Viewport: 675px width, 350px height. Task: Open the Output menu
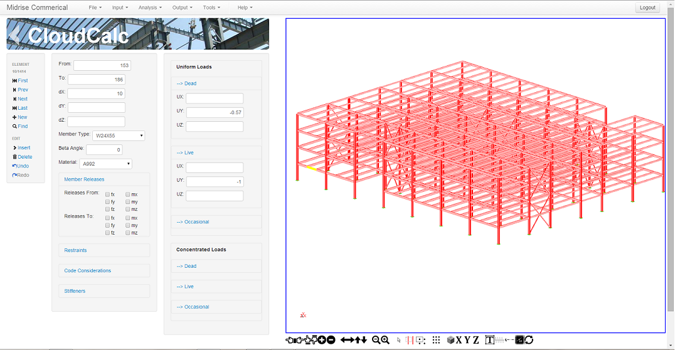coord(182,8)
